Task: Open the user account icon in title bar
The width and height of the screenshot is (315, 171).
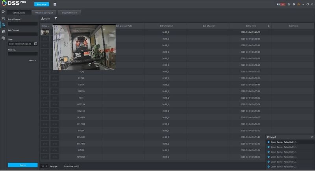Action: point(289,4)
